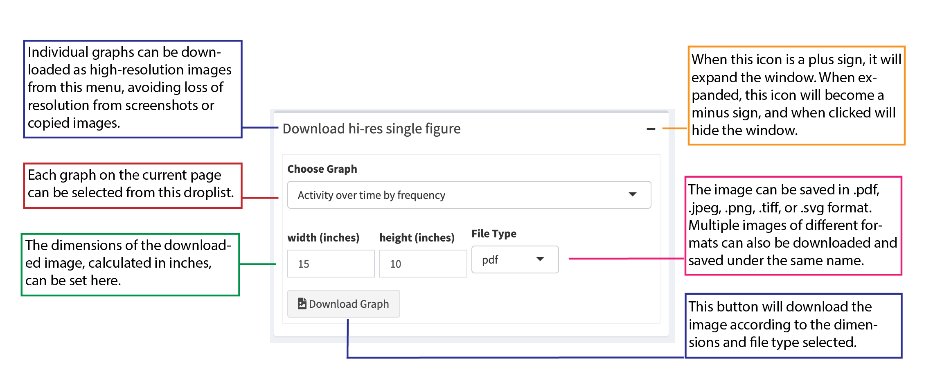The image size is (933, 388).
Task: Click the File Type label
Action: (494, 234)
